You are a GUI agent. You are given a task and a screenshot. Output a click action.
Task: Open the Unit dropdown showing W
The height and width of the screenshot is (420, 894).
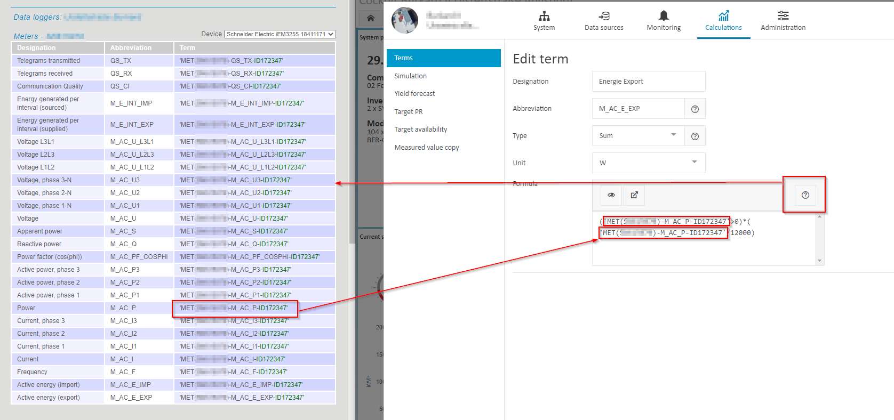pyautogui.click(x=648, y=163)
